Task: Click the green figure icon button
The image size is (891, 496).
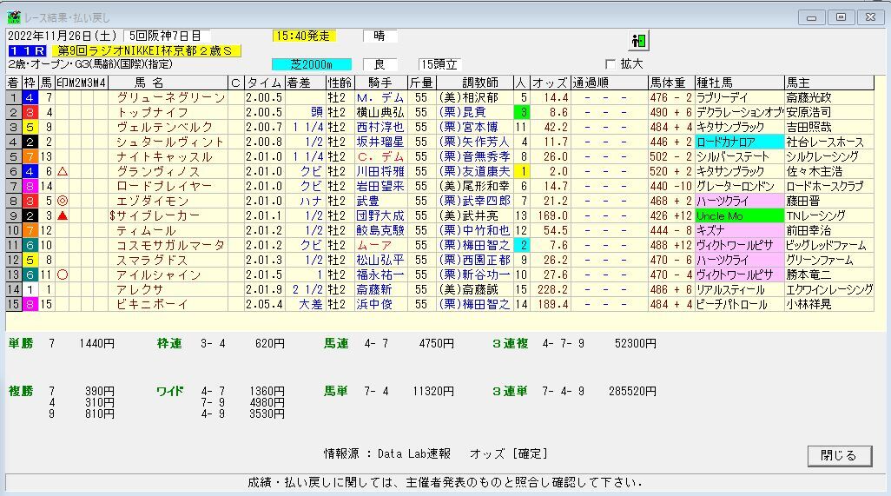Action: (638, 41)
